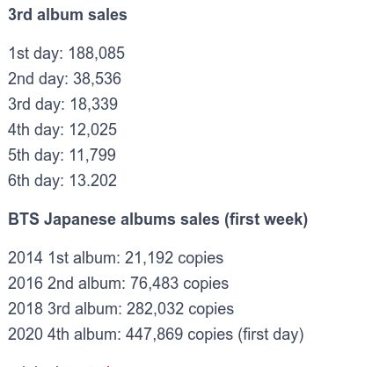Click the "BTS Japanese albums sales" heading
Image resolution: width=387 pixels, height=367 pixels.
113,219
